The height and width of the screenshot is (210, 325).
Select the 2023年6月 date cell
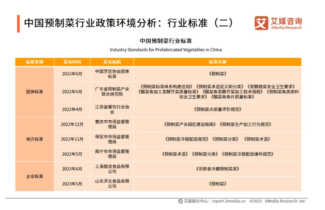(x=72, y=169)
